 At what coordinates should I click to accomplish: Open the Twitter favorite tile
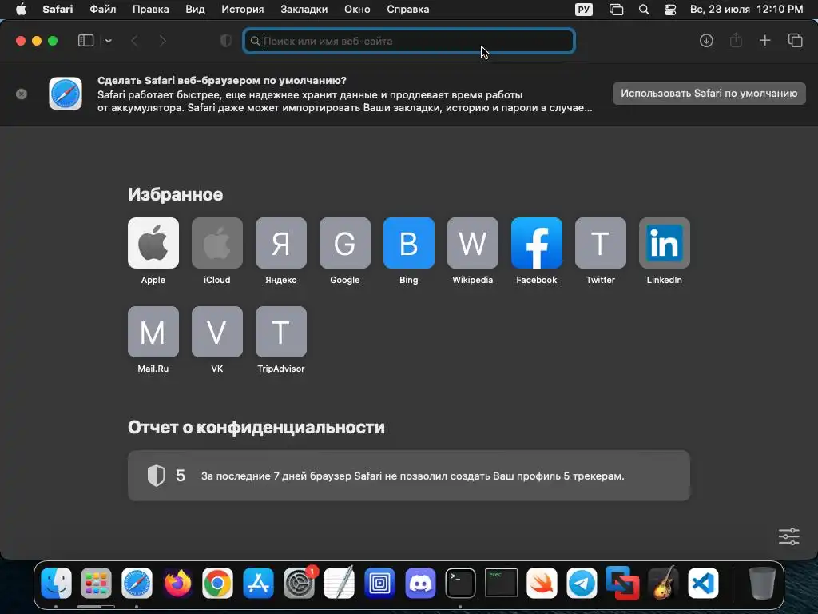601,243
